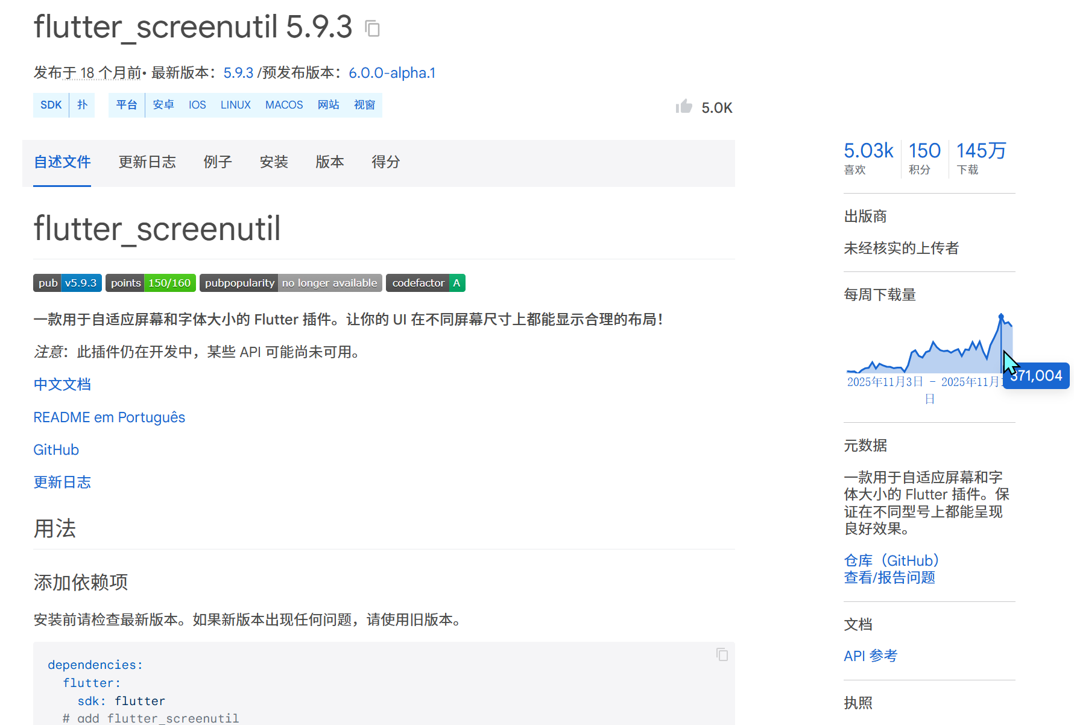Screen dimensions: 1074x725
Task: Select the 安装 tab
Action: [274, 162]
